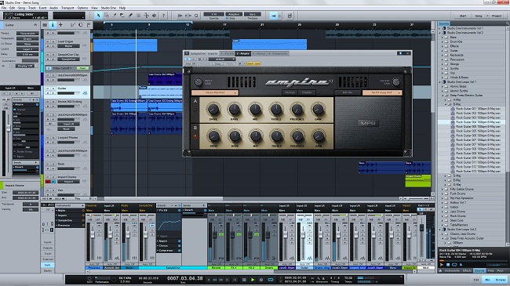This screenshot has width=510, height=286.
Task: Select the Split tool
Action: (115, 16)
